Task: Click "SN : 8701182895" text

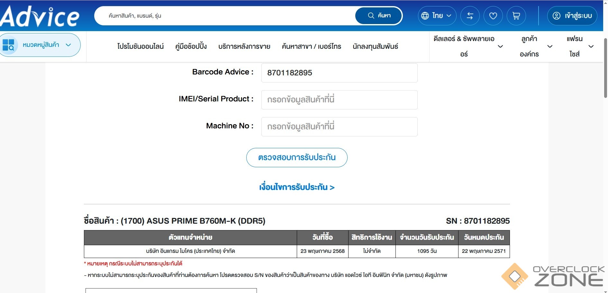Action: [x=478, y=221]
